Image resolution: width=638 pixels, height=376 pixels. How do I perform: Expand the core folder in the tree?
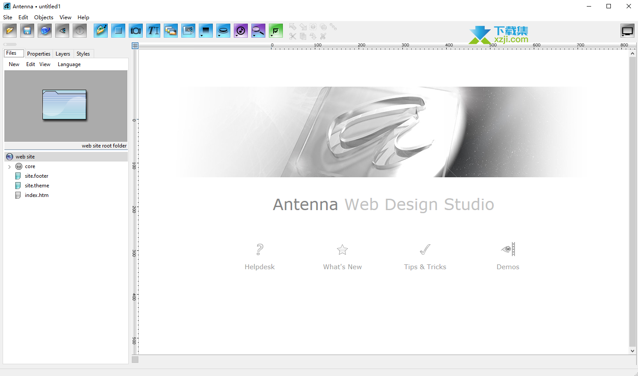tap(9, 167)
